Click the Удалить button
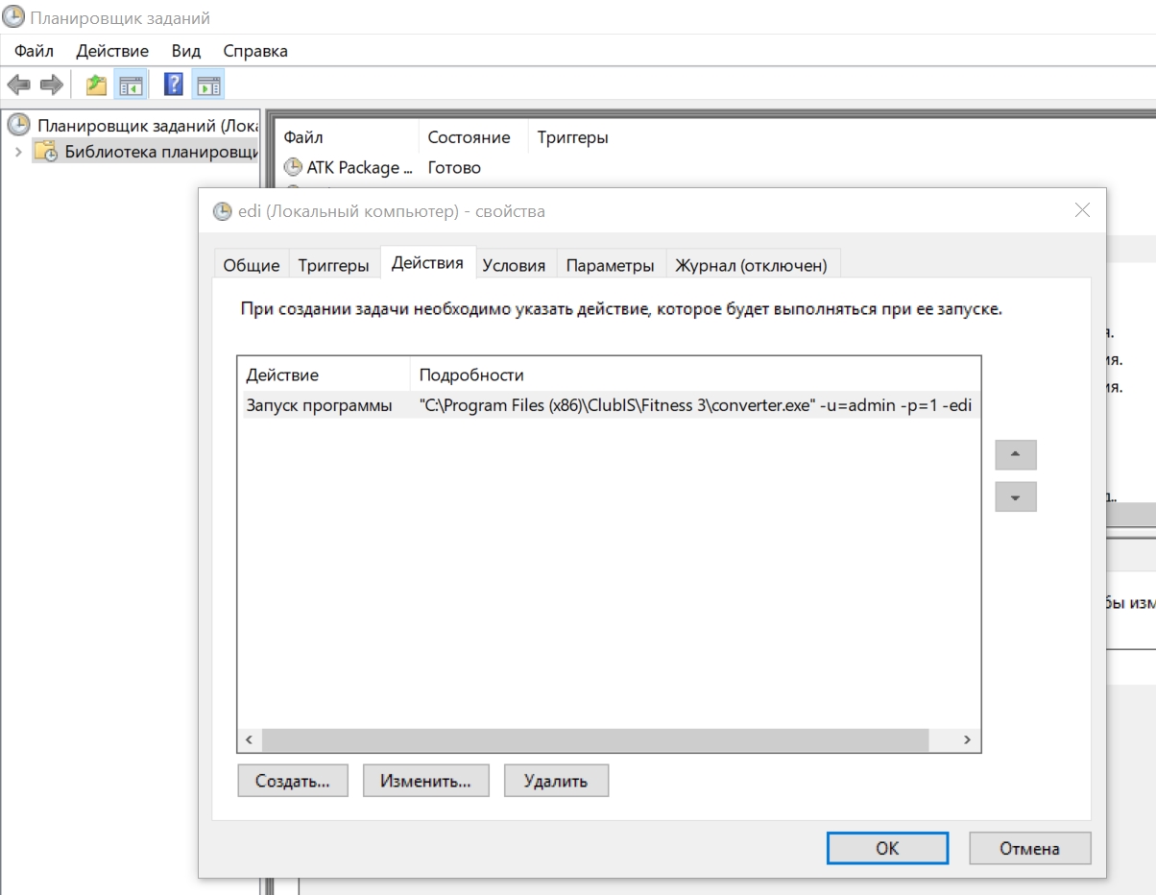 [556, 781]
